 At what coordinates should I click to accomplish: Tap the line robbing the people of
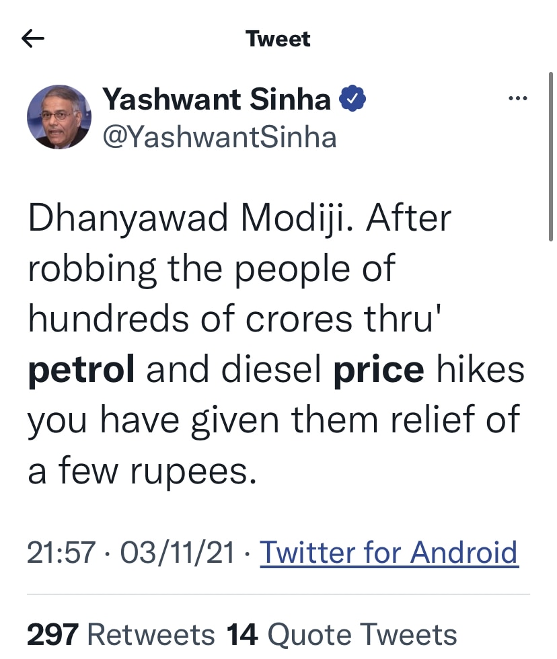click(211, 270)
